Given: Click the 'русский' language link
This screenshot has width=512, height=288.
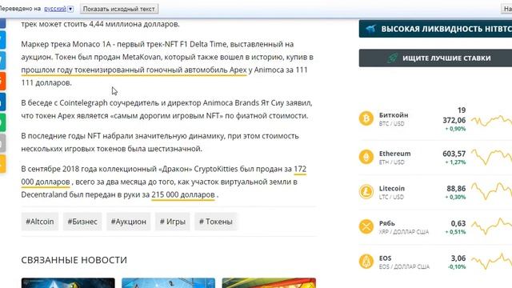Looking at the screenshot, I should point(55,9).
